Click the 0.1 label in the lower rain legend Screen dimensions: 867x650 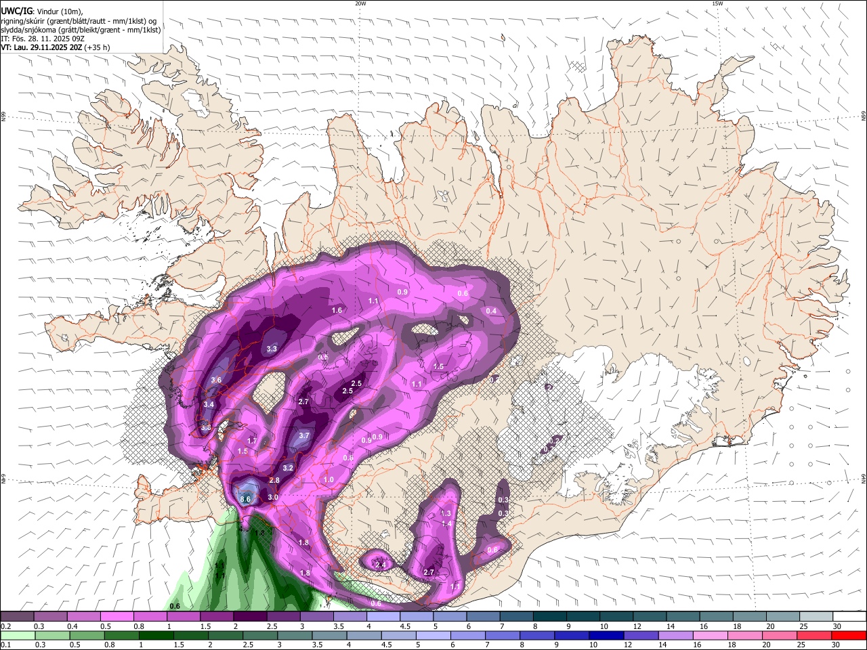[x=6, y=645]
